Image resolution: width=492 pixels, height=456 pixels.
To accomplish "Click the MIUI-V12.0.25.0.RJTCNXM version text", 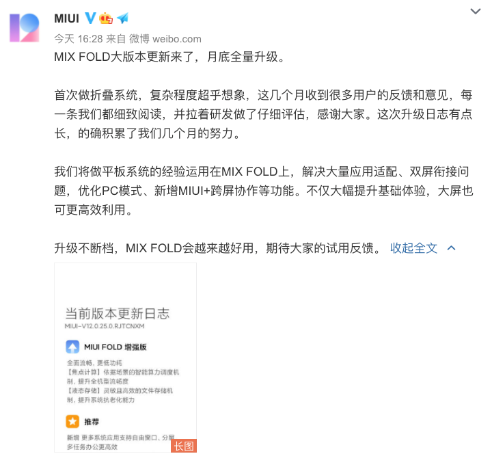I will coord(105,326).
